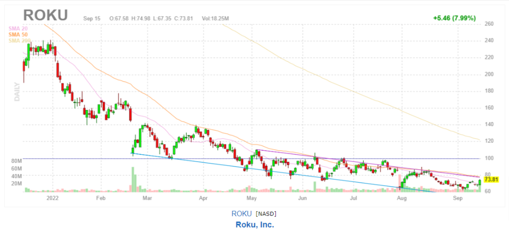This screenshot has width=509, height=230.
Task: Click the Apr x-axis label
Action: (203, 198)
